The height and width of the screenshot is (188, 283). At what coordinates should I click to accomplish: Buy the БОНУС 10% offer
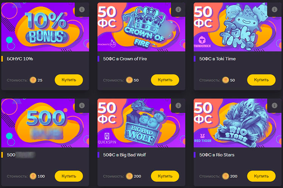69,80
